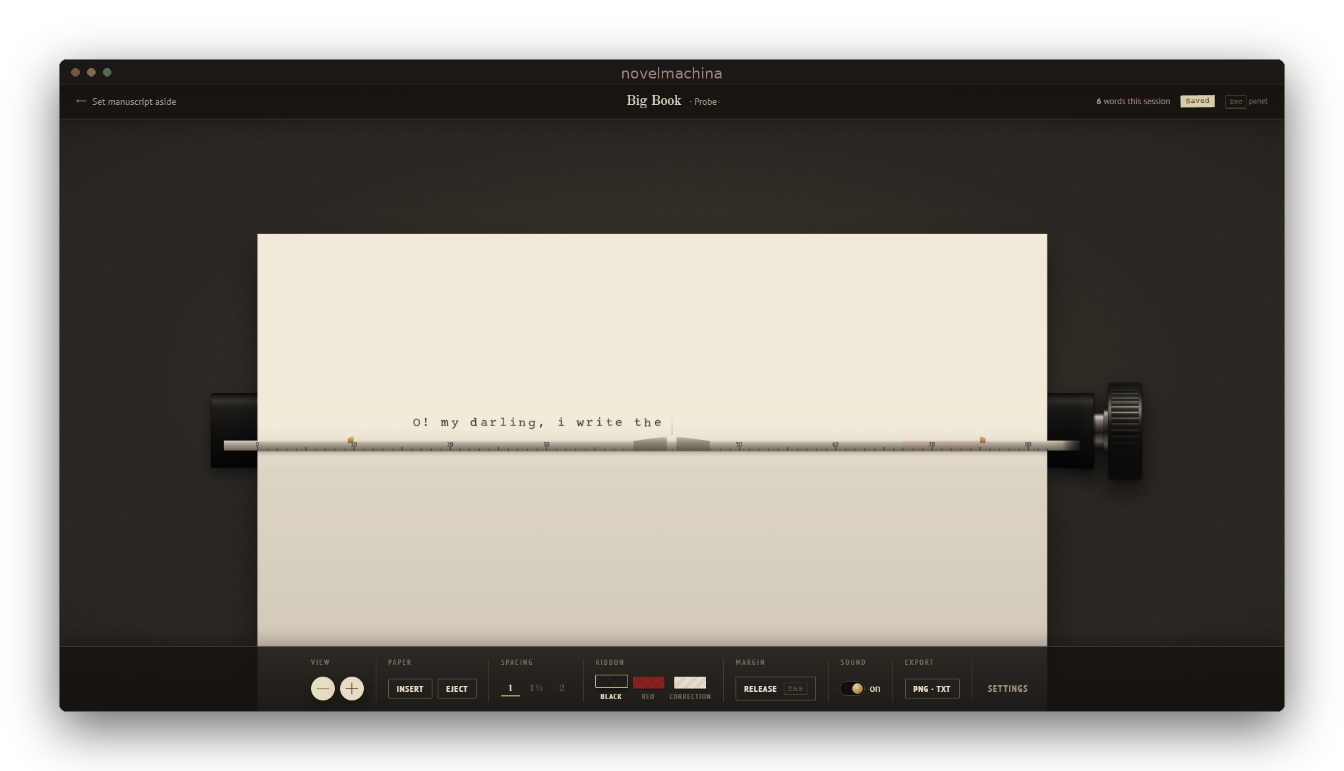The image size is (1344, 771).
Task: Click the platen knob on the right
Action: tap(1124, 431)
